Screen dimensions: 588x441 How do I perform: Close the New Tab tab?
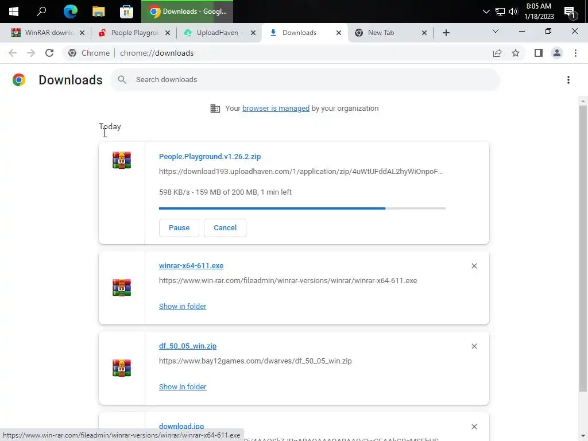pyautogui.click(x=424, y=33)
